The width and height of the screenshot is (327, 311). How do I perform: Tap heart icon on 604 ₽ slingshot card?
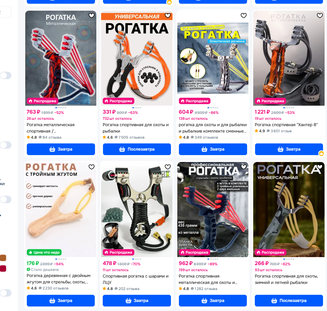pos(244,15)
